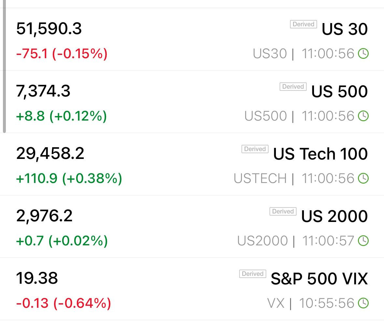The height and width of the screenshot is (324, 384).
Task: Tap the Derived badge beside US Tech 100
Action: pyautogui.click(x=255, y=149)
